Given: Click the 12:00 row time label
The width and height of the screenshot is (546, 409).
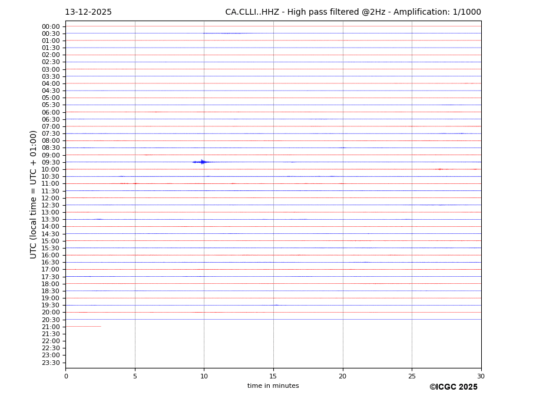Looking at the screenshot, I should tap(51, 198).
